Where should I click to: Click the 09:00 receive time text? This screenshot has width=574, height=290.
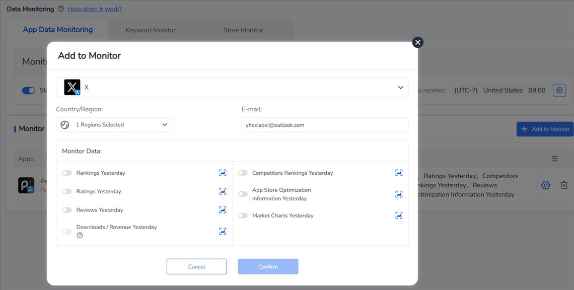coord(537,90)
